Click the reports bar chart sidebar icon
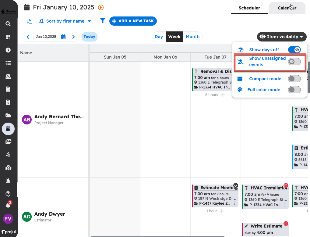The image size is (310, 237). tap(8, 181)
